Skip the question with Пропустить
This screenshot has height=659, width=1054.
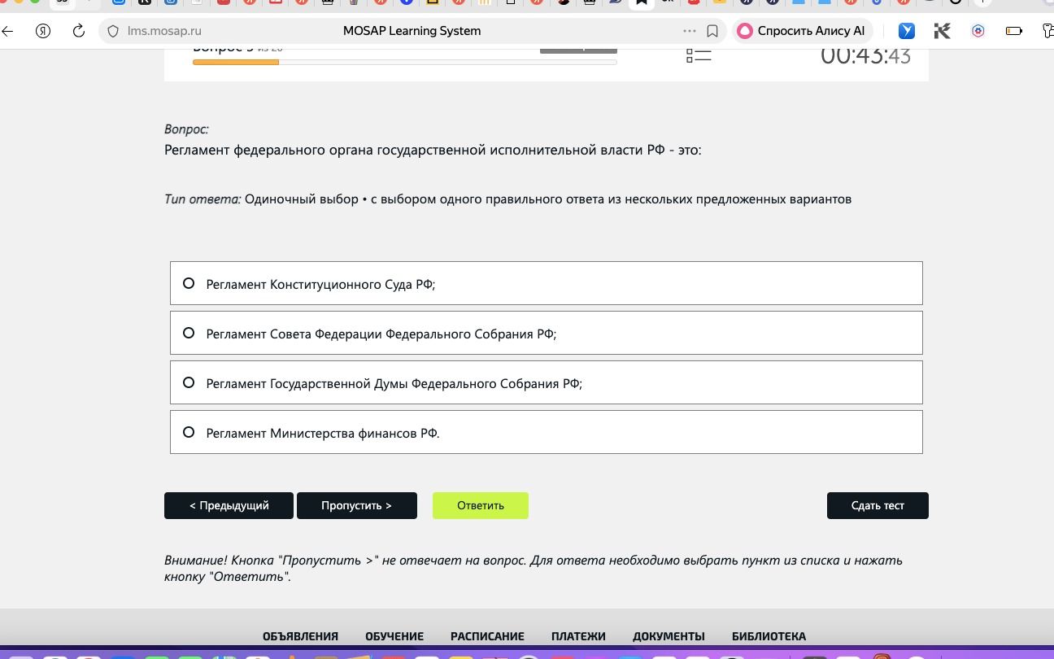(356, 505)
